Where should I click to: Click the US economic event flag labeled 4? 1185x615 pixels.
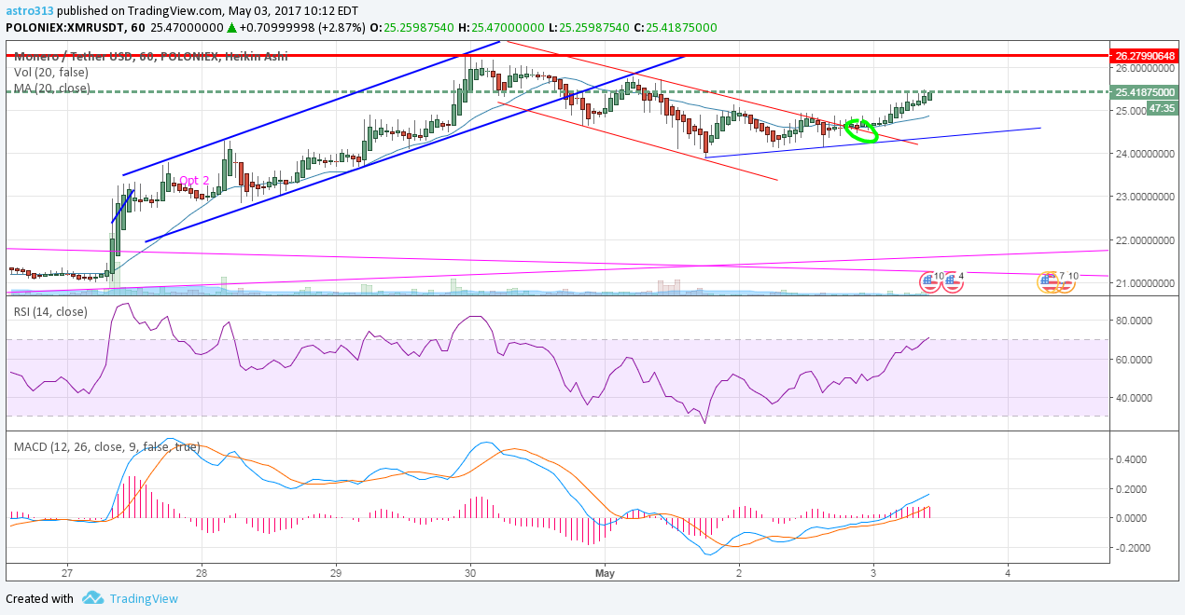pos(952,280)
